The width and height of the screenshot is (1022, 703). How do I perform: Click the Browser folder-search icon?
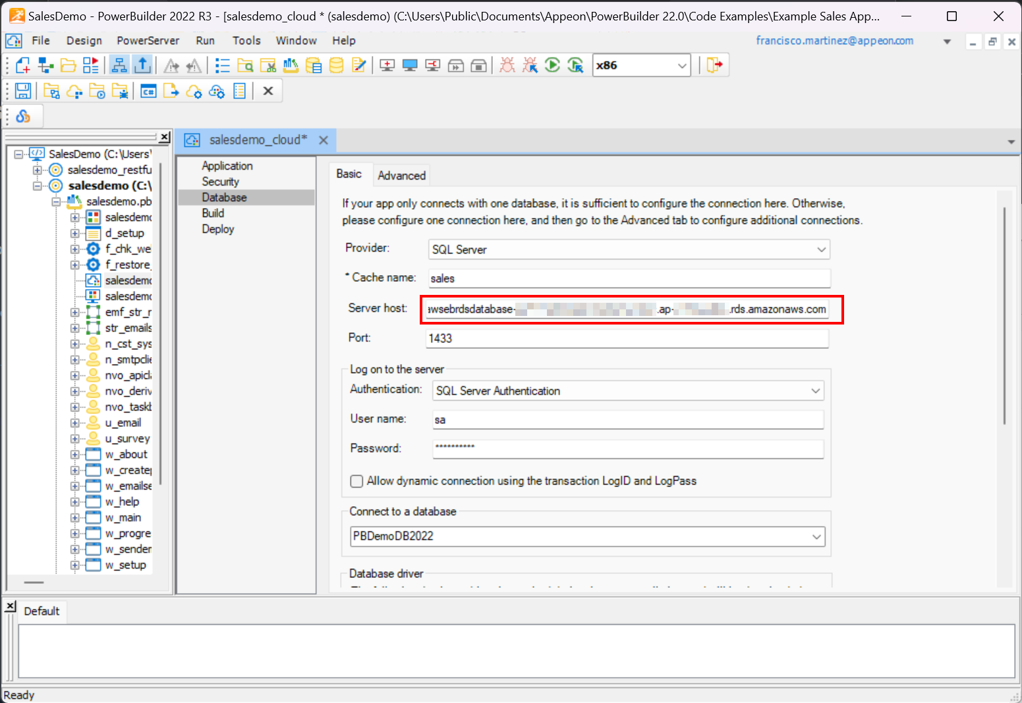pyautogui.click(x=245, y=65)
